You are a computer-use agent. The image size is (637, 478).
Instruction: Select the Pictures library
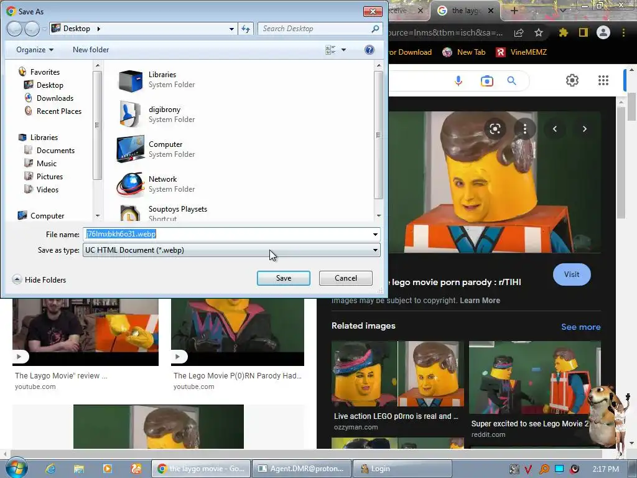coord(44,176)
